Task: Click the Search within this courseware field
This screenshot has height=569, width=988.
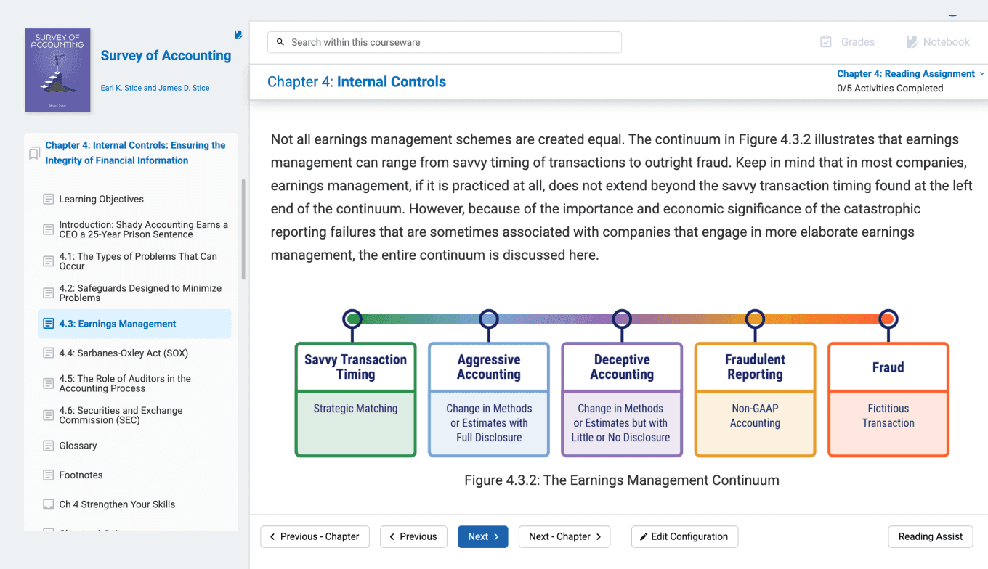Action: click(x=445, y=42)
